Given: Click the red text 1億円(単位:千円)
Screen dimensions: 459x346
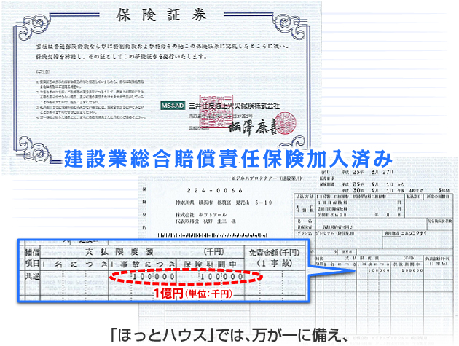Looking at the screenshot, I should tap(193, 294).
